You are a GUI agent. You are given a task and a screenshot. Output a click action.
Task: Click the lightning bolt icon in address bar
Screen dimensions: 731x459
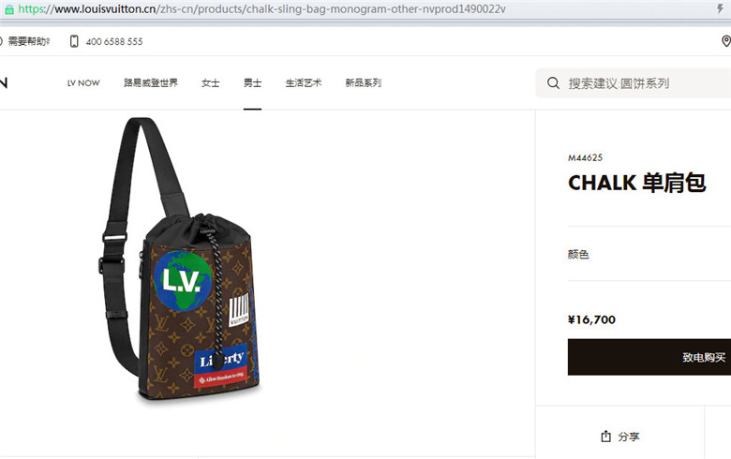721,8
